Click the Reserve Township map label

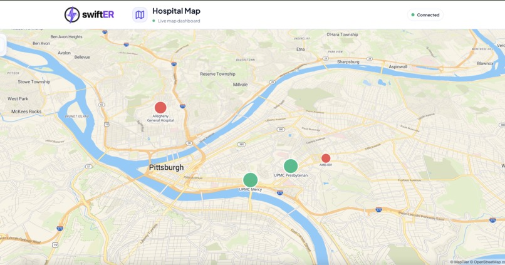click(217, 74)
